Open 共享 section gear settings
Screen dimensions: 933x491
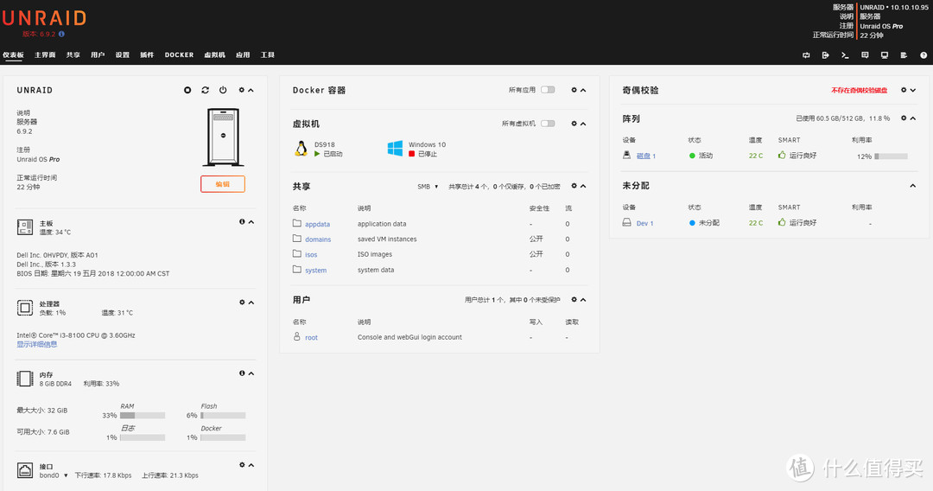[574, 186]
